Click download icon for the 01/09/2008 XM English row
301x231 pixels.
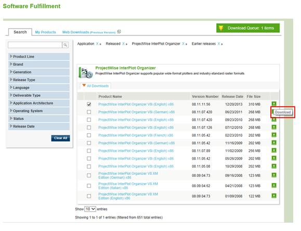tap(274, 196)
